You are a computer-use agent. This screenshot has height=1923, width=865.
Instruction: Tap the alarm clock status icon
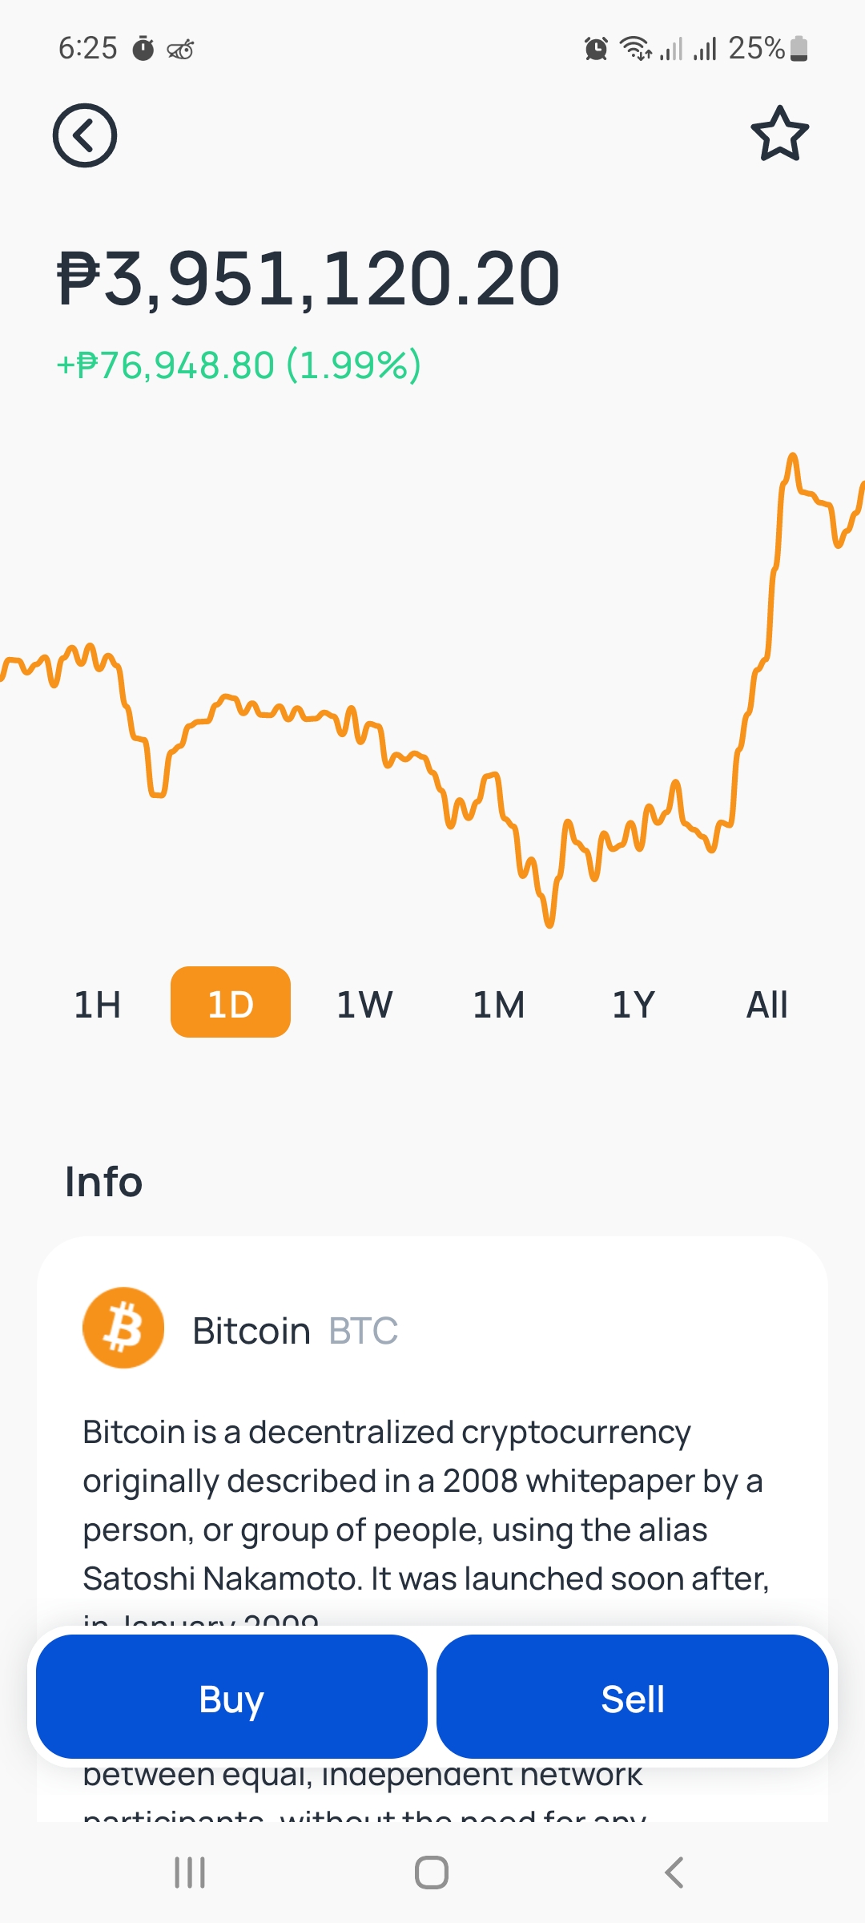click(596, 49)
